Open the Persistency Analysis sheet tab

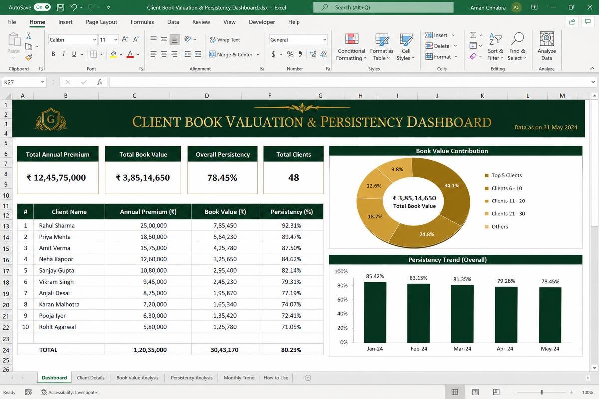click(191, 378)
